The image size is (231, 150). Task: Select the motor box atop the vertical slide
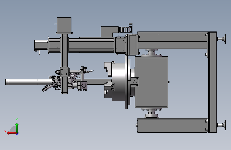tap(64, 25)
